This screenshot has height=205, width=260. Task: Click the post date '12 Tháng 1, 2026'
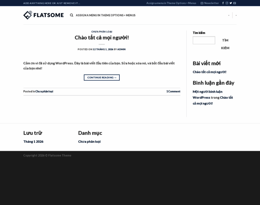point(103,49)
